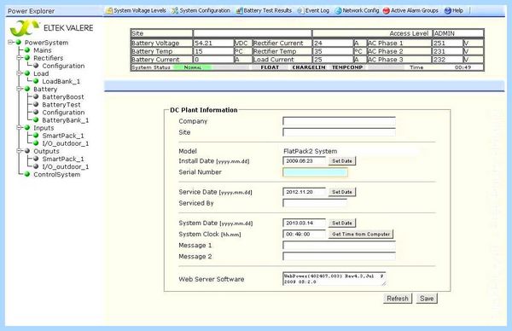Collapse the Outputs tree node
Screen dimensions: 512x331
click(20, 151)
